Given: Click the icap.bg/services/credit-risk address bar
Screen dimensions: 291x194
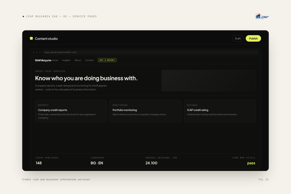Looking at the screenshot, I should (x=150, y=52).
